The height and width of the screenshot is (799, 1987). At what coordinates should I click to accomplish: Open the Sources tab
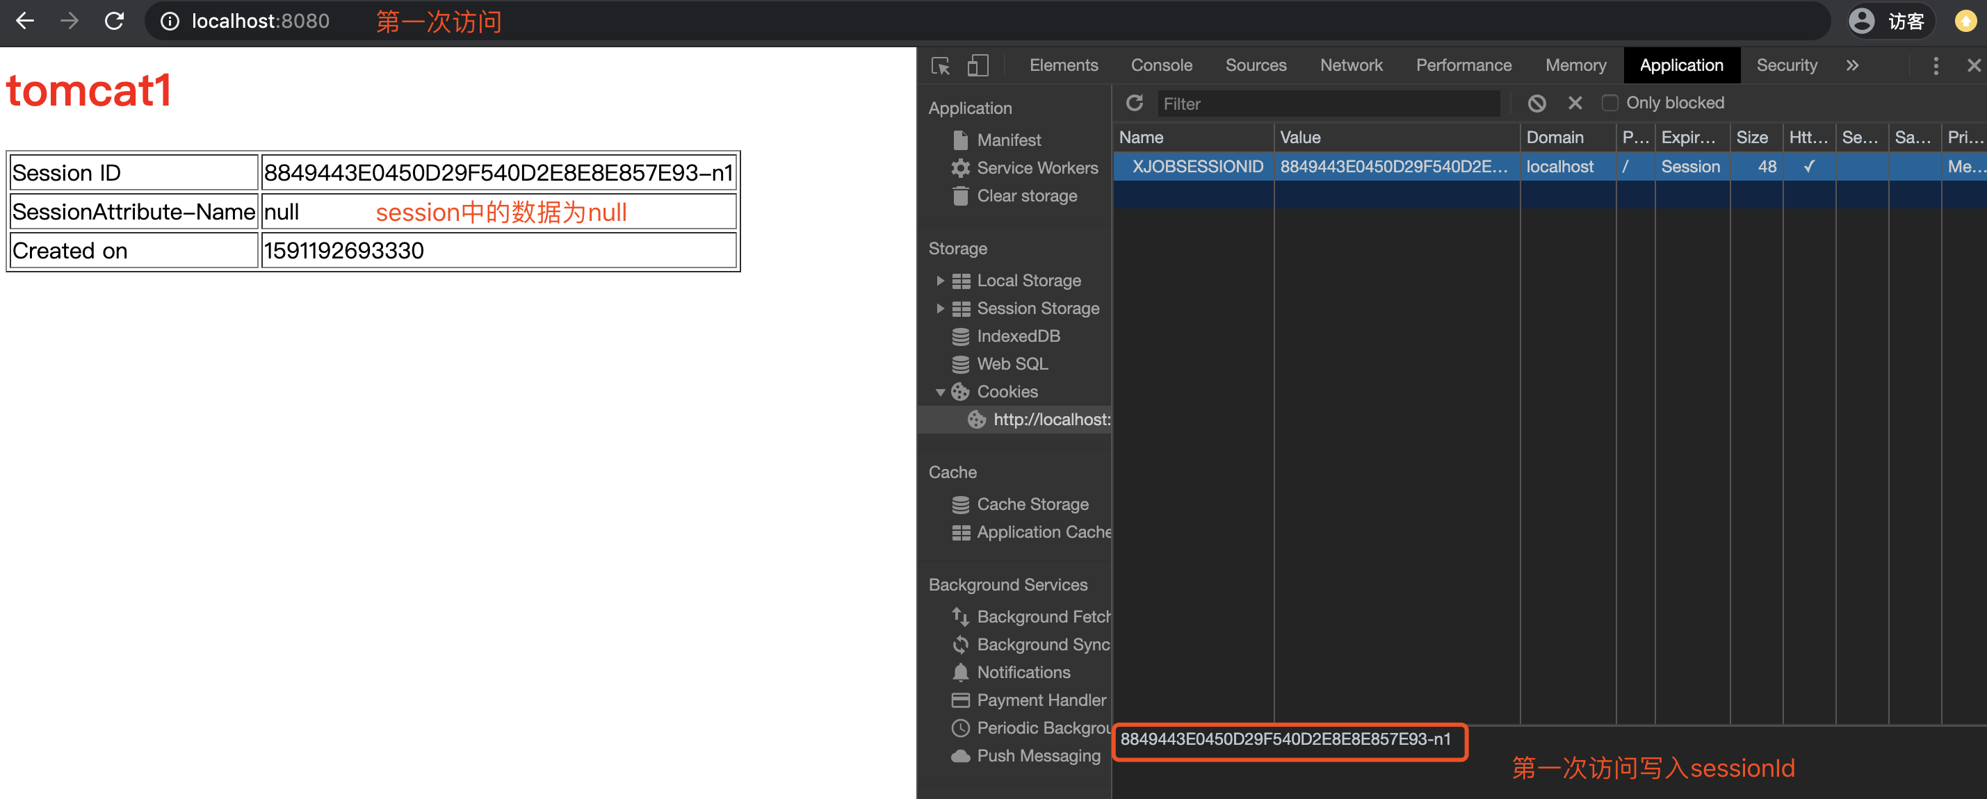click(x=1255, y=65)
